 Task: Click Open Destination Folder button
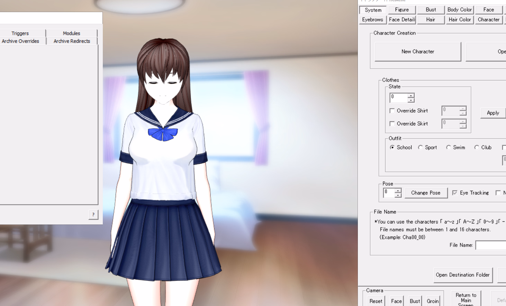pyautogui.click(x=463, y=275)
